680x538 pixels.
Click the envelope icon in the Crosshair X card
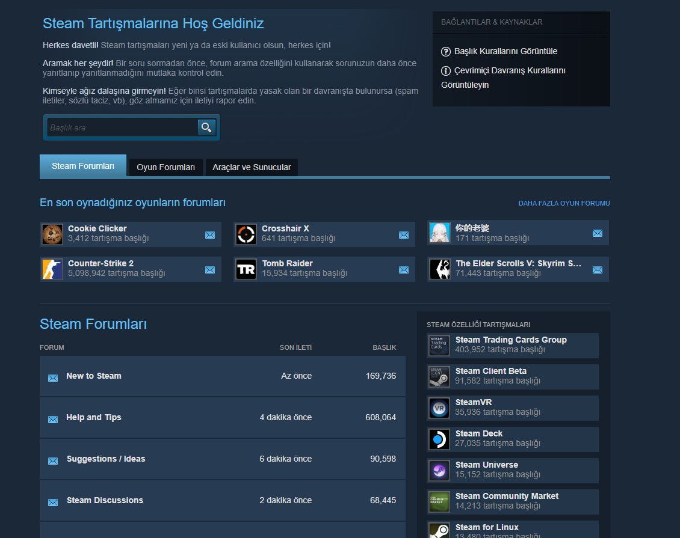404,235
